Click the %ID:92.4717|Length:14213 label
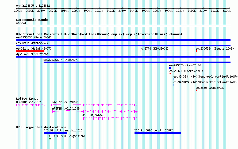This screenshot has width=238, height=149. tap(63, 130)
